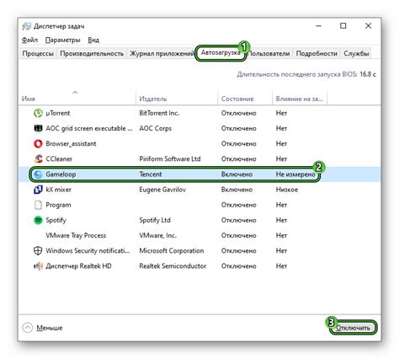Click the Spotify icon

tap(38, 220)
